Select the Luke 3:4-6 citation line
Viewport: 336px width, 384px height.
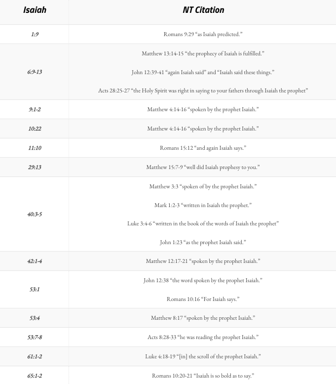(203, 223)
